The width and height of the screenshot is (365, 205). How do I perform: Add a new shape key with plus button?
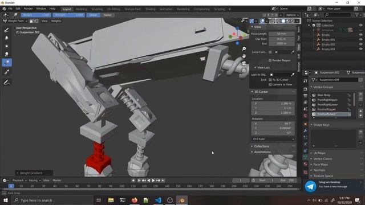360,132
